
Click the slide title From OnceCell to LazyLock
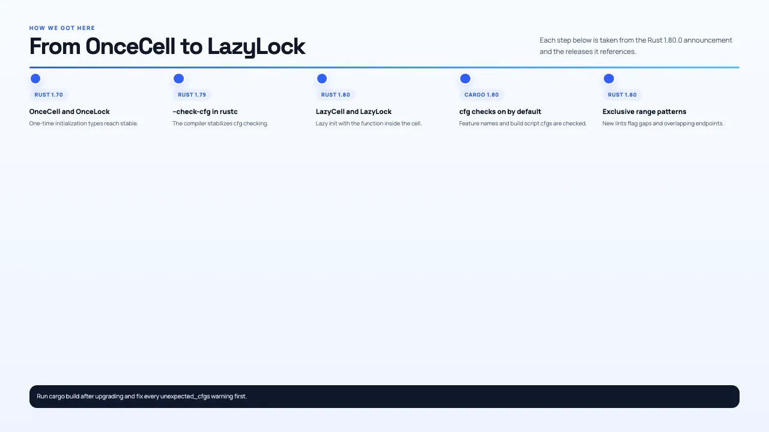(168, 46)
